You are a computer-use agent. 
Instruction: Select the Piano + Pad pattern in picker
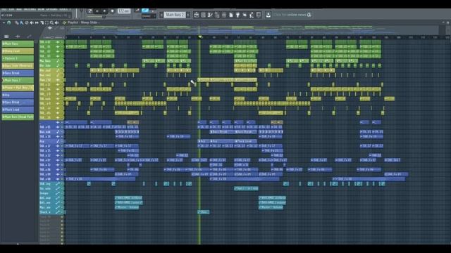(x=18, y=88)
